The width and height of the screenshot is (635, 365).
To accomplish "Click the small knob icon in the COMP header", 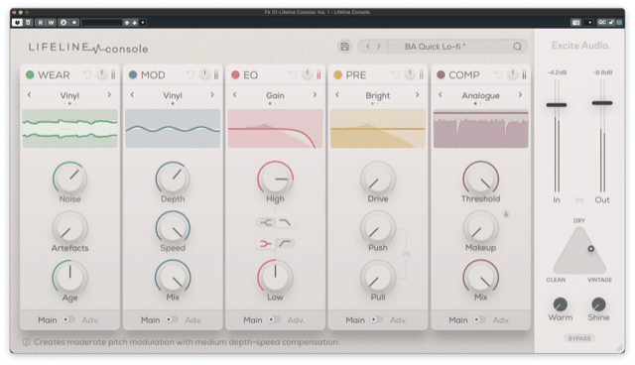I will pyautogui.click(x=513, y=74).
